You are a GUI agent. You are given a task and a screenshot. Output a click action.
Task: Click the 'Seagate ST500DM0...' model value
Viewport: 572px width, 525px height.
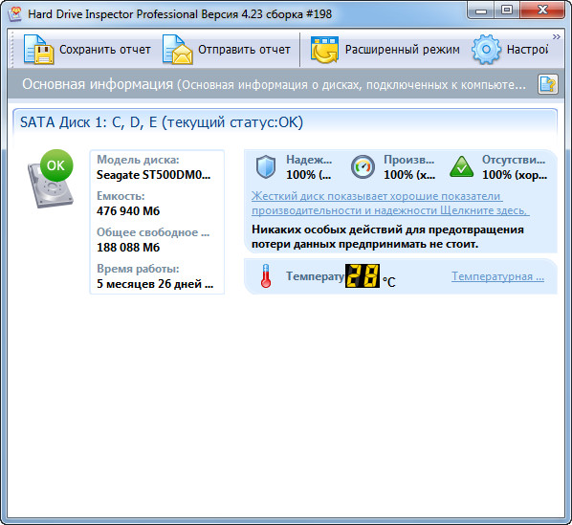(x=154, y=175)
